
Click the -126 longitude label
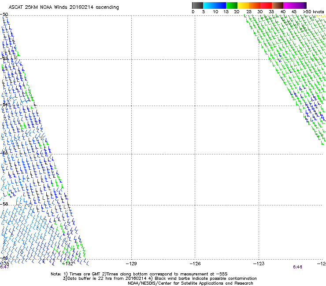[195, 264]
